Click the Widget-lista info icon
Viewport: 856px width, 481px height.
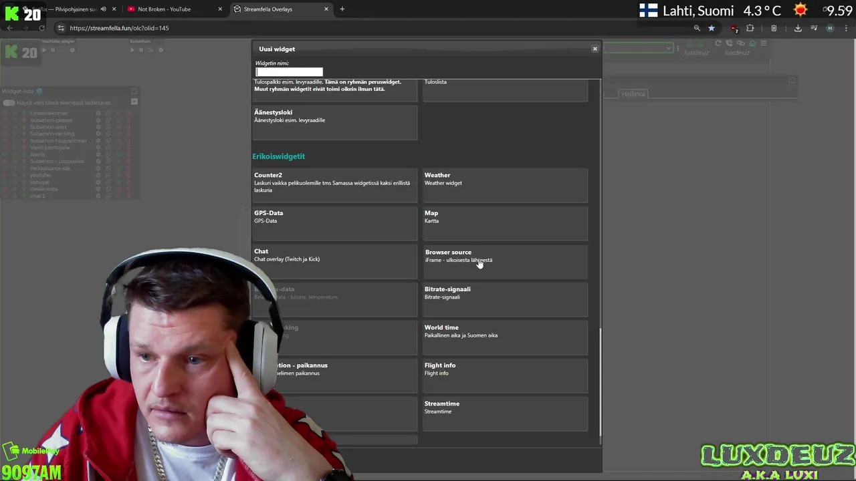(x=39, y=91)
